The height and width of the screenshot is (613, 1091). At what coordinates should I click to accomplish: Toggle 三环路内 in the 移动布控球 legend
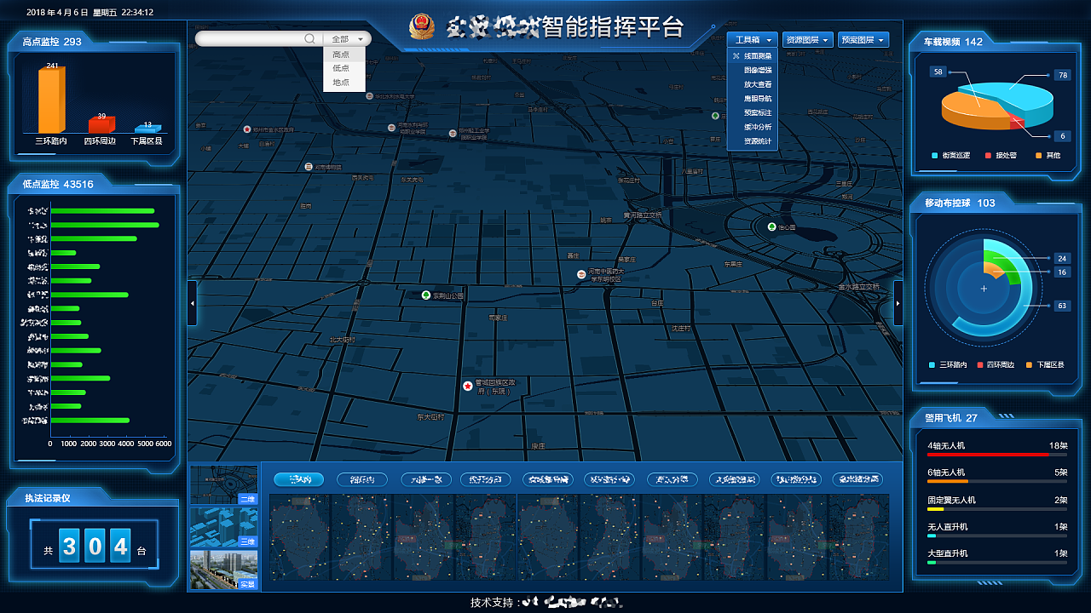click(948, 365)
